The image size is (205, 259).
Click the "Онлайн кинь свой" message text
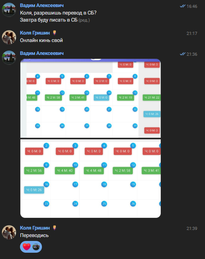pos(42,40)
